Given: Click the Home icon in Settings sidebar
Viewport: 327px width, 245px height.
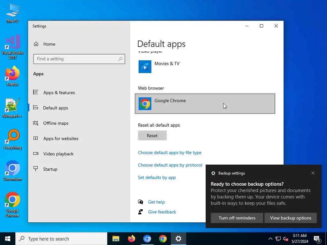Looking at the screenshot, I should pos(36,44).
